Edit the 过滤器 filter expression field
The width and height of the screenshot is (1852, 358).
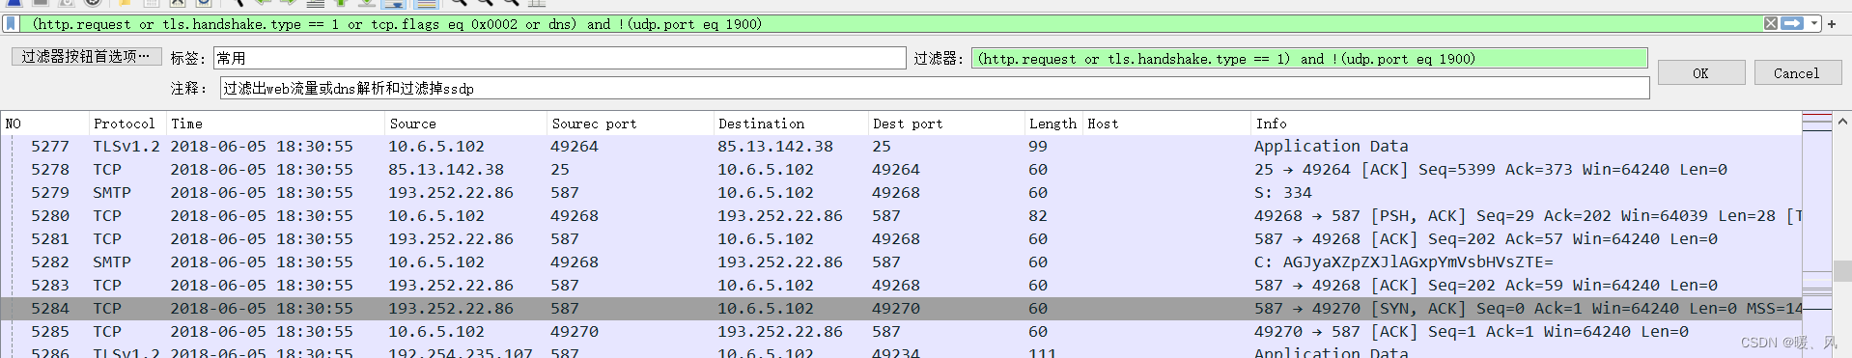click(1309, 58)
